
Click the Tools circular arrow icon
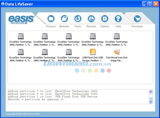(78, 19)
